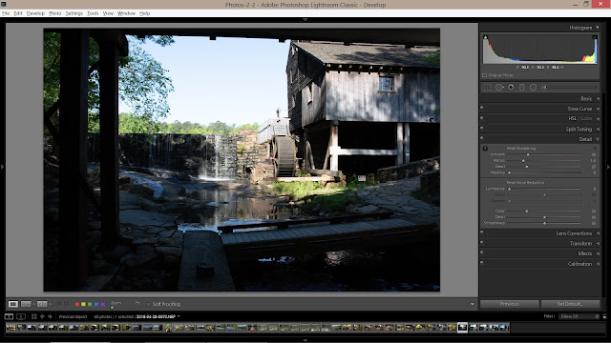Activate the Red Eye Correction tool
This screenshot has width=611, height=343.
point(511,88)
